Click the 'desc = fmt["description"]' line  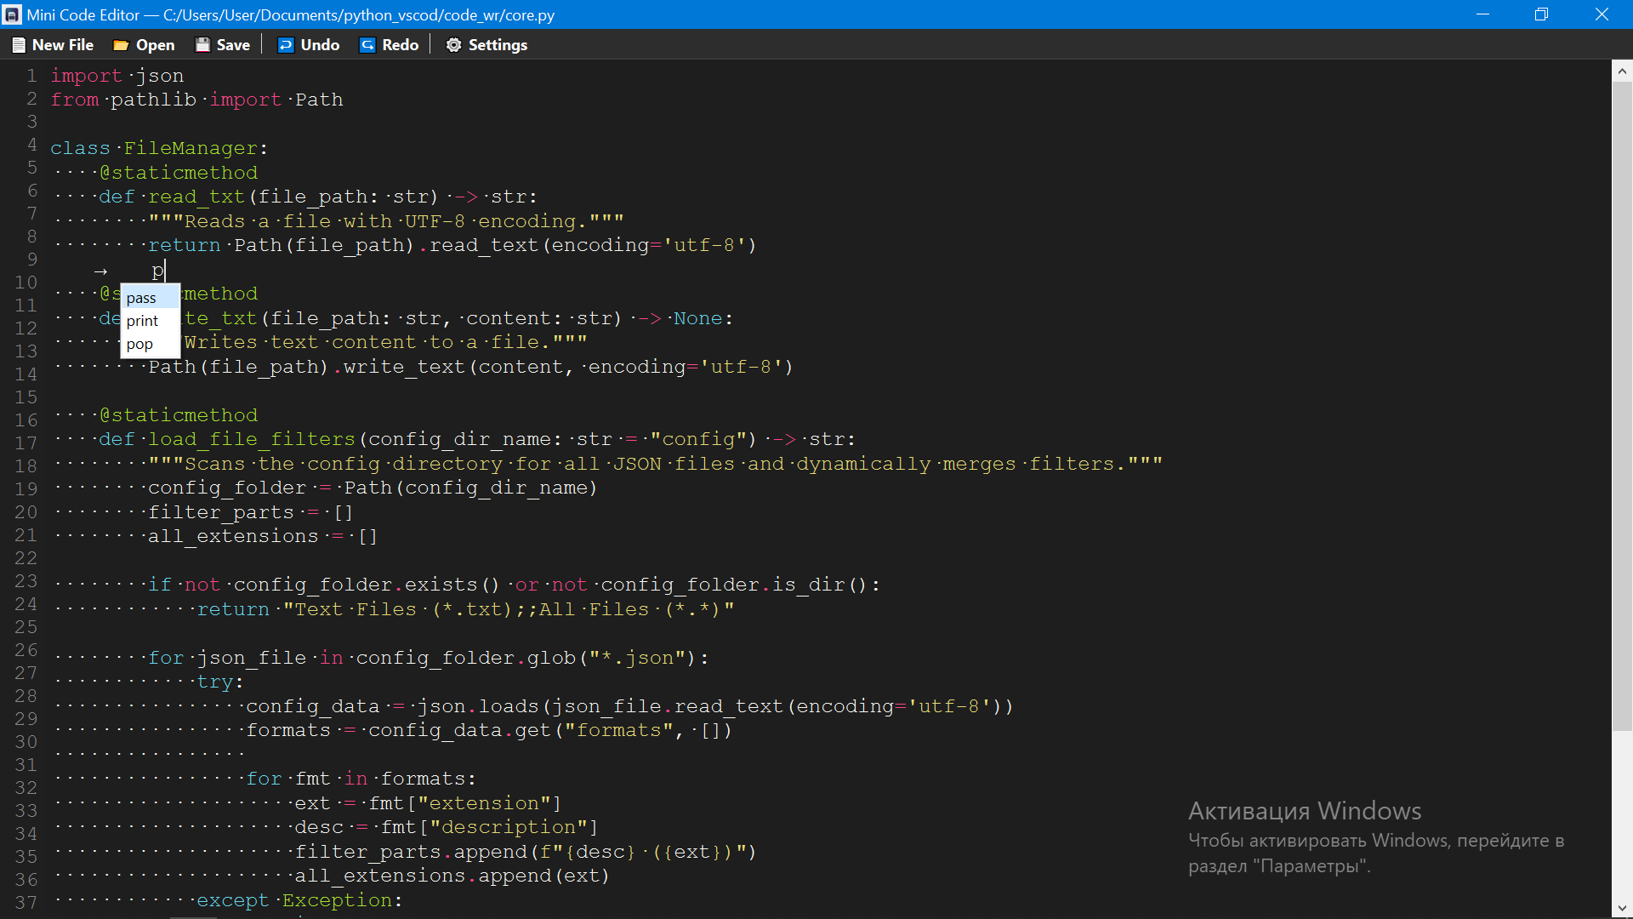(x=446, y=827)
